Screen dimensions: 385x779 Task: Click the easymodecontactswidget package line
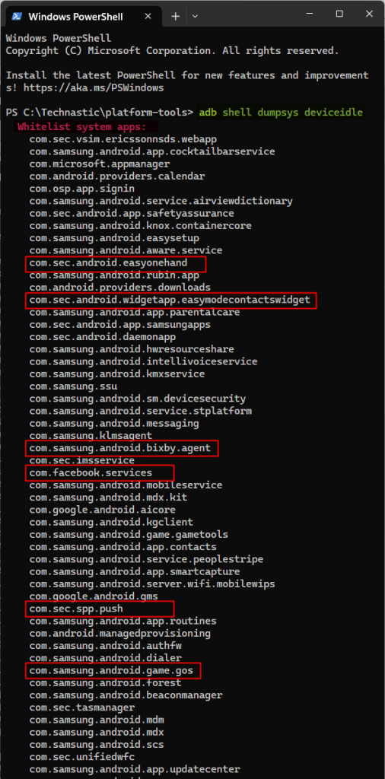pyautogui.click(x=170, y=300)
